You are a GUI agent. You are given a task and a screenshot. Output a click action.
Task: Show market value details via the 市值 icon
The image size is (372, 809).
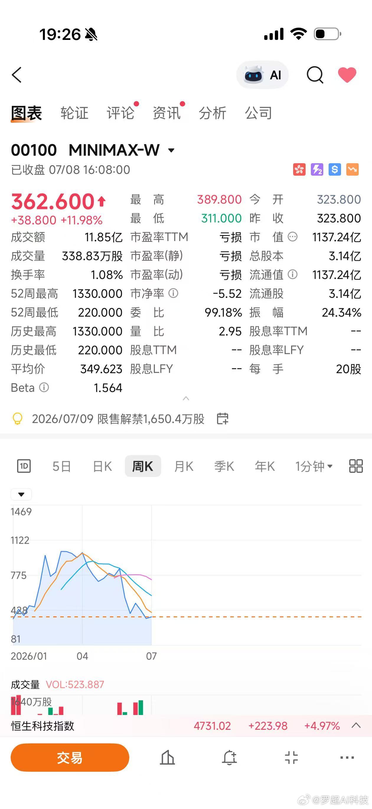pyautogui.click(x=292, y=237)
